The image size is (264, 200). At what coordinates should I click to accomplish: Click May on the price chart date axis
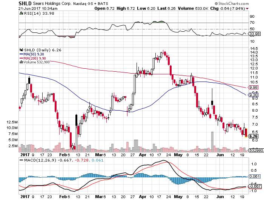[178, 155]
